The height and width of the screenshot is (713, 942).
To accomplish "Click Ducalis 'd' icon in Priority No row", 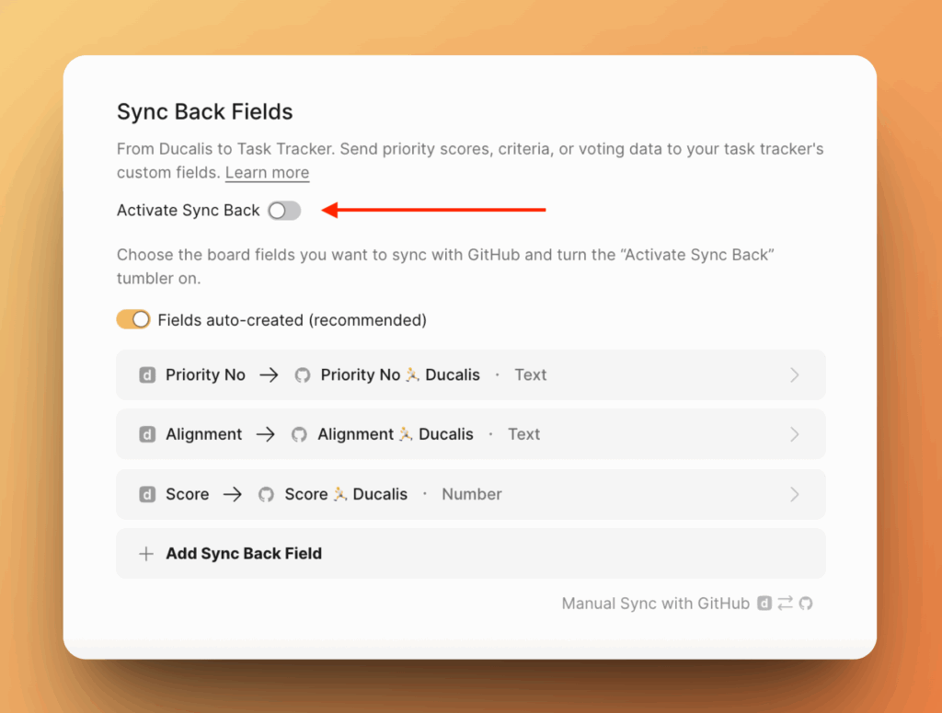I will tap(146, 375).
